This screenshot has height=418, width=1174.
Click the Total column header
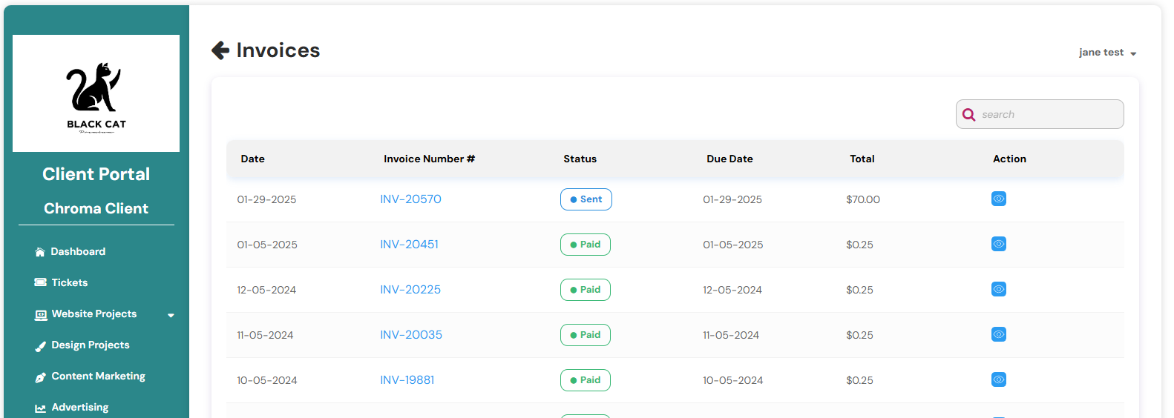(862, 159)
